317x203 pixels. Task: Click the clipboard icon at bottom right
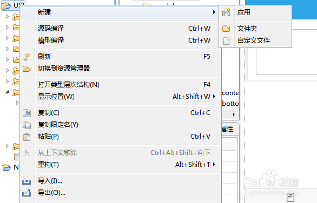pyautogui.click(x=290, y=198)
